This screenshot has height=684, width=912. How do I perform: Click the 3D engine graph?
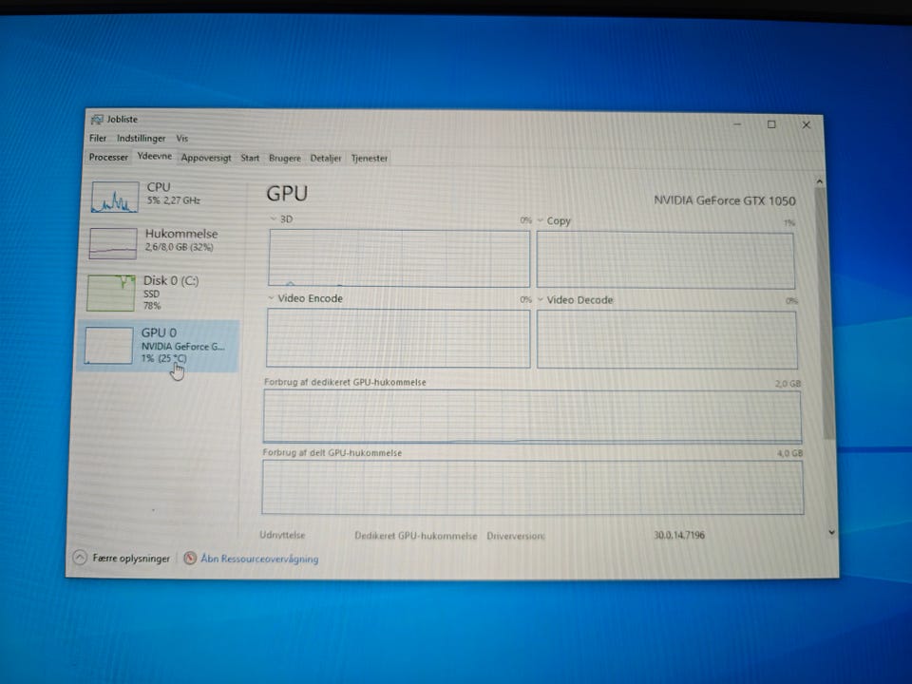(x=399, y=257)
